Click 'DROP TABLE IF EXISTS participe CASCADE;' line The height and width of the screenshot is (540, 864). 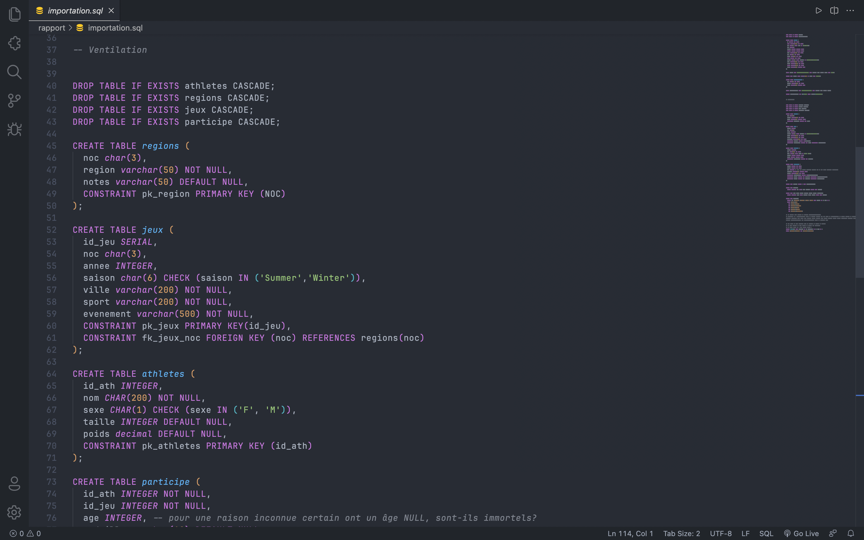tap(176, 122)
